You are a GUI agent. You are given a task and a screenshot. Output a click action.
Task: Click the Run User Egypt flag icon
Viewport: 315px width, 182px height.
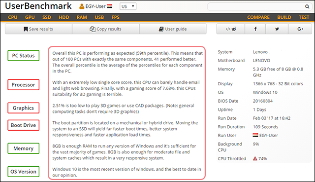[255, 135]
